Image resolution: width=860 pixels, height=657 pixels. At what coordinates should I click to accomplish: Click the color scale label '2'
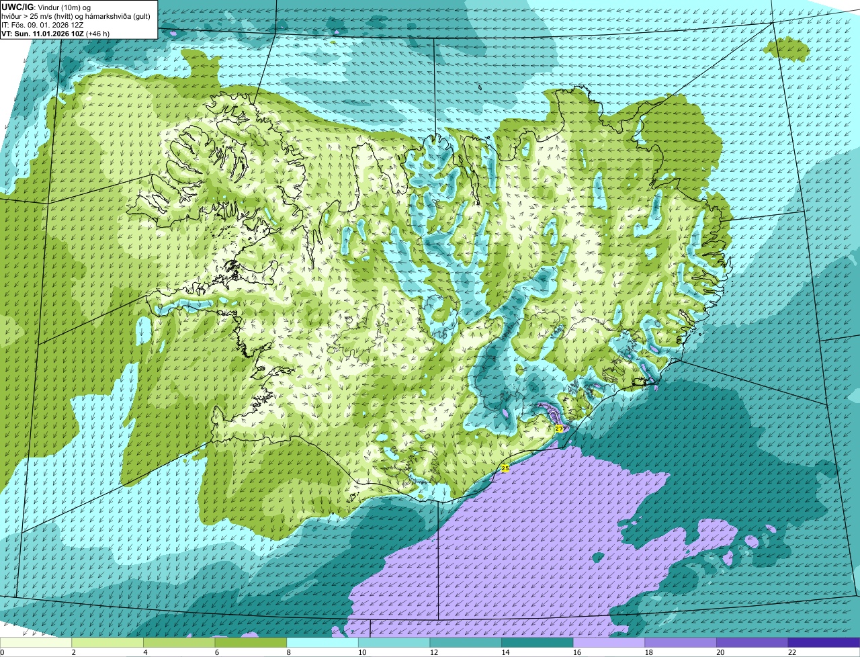coord(73,652)
